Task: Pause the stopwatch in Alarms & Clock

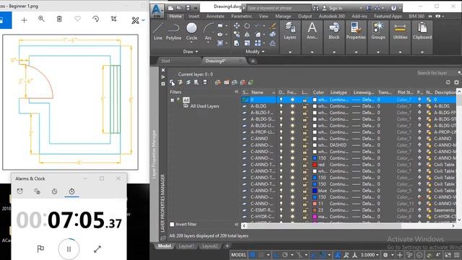Action: 69,249
